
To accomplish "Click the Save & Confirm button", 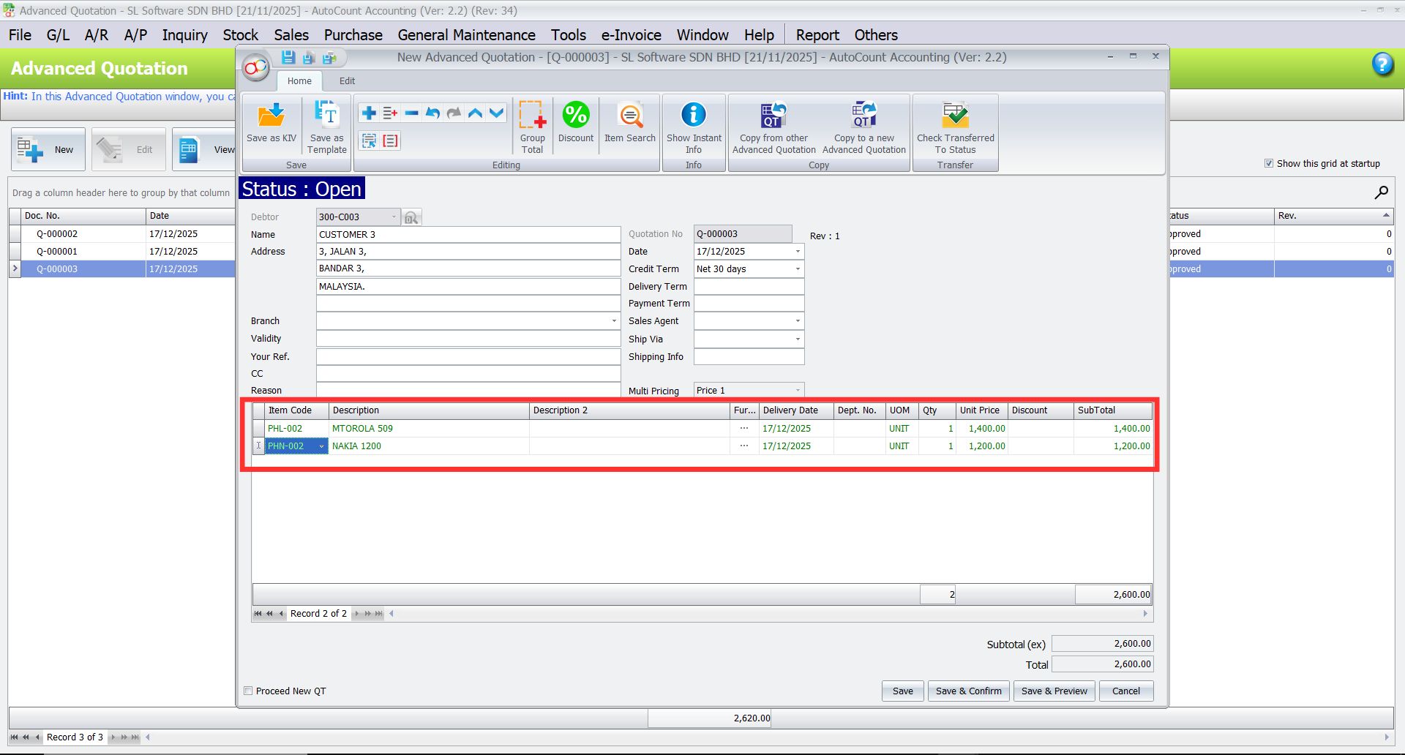I will pyautogui.click(x=968, y=691).
